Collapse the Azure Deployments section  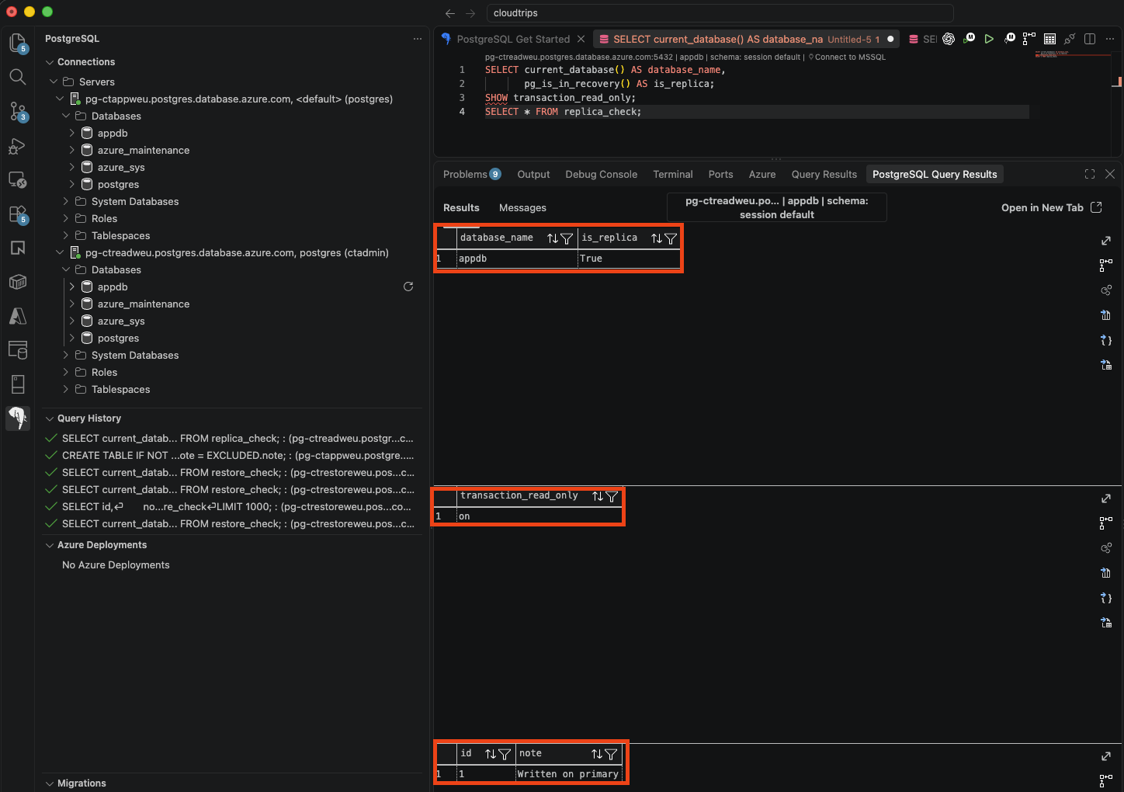[x=50, y=545]
